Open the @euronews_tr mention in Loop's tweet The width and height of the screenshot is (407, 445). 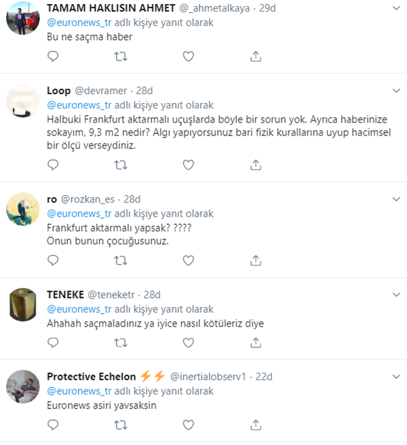point(79,105)
